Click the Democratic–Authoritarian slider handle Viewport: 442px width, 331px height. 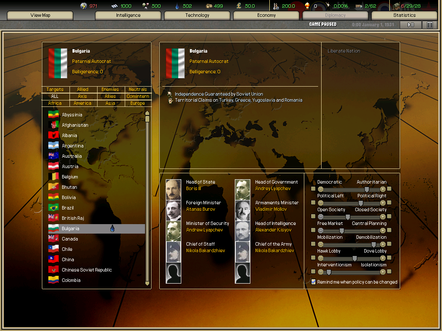point(367,189)
